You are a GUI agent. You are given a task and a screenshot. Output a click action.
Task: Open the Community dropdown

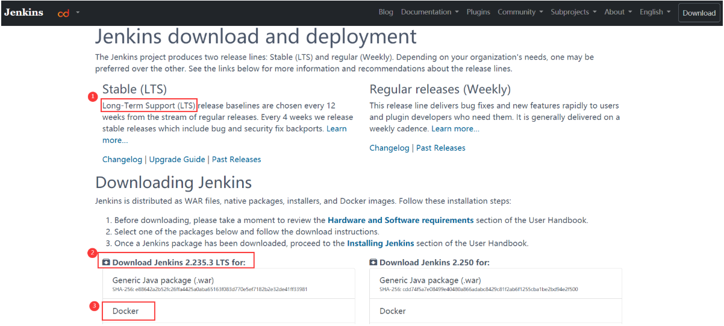pos(520,12)
